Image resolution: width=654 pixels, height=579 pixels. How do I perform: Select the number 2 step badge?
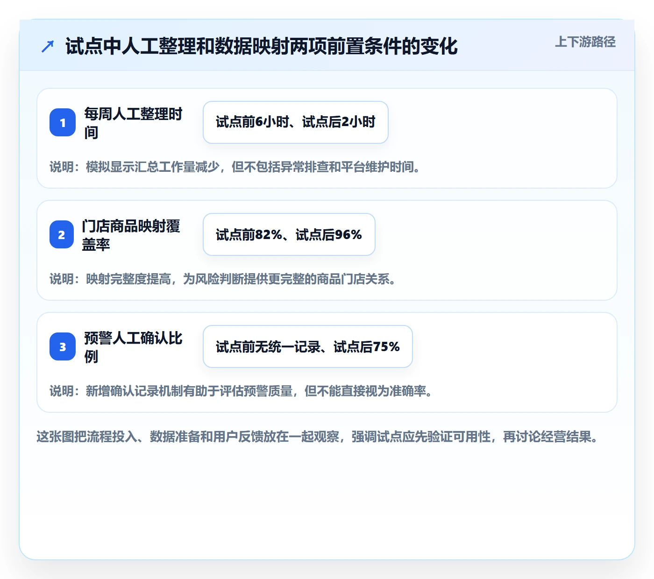point(63,234)
